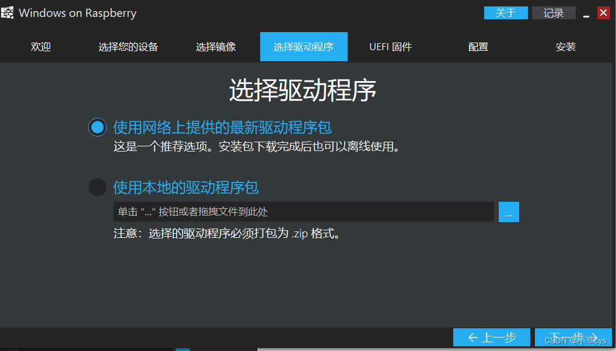This screenshot has width=616, height=351.
Task: Select radio for latest online driver package
Action: [x=97, y=127]
